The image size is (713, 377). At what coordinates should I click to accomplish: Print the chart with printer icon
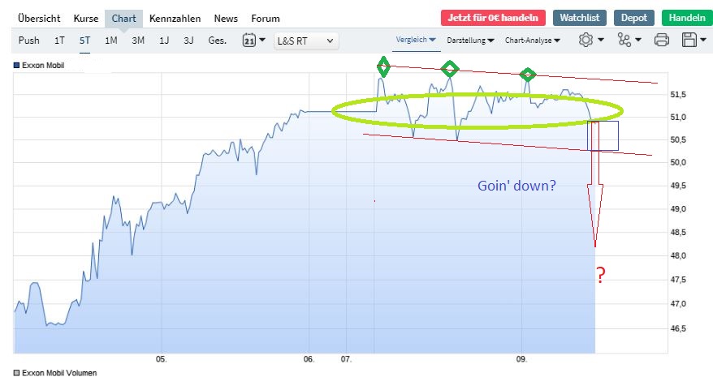point(662,40)
